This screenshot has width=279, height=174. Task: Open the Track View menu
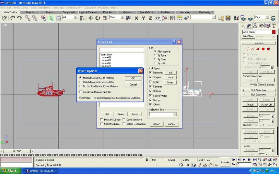[x=58, y=8]
